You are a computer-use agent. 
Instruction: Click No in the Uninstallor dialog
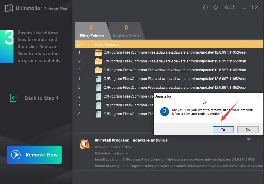click(248, 130)
